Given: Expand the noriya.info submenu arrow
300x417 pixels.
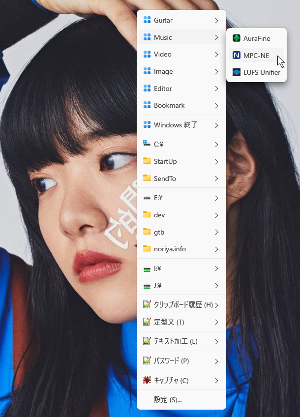Looking at the screenshot, I should 216,249.
